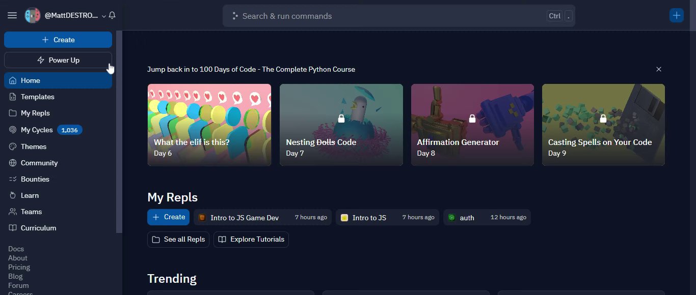Click the 1,036 cycles badge

70,130
